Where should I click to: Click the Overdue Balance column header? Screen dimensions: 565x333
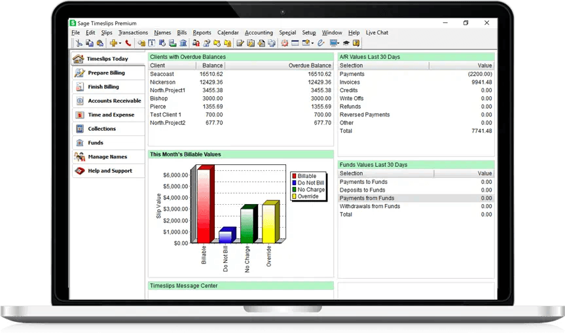[279, 65]
